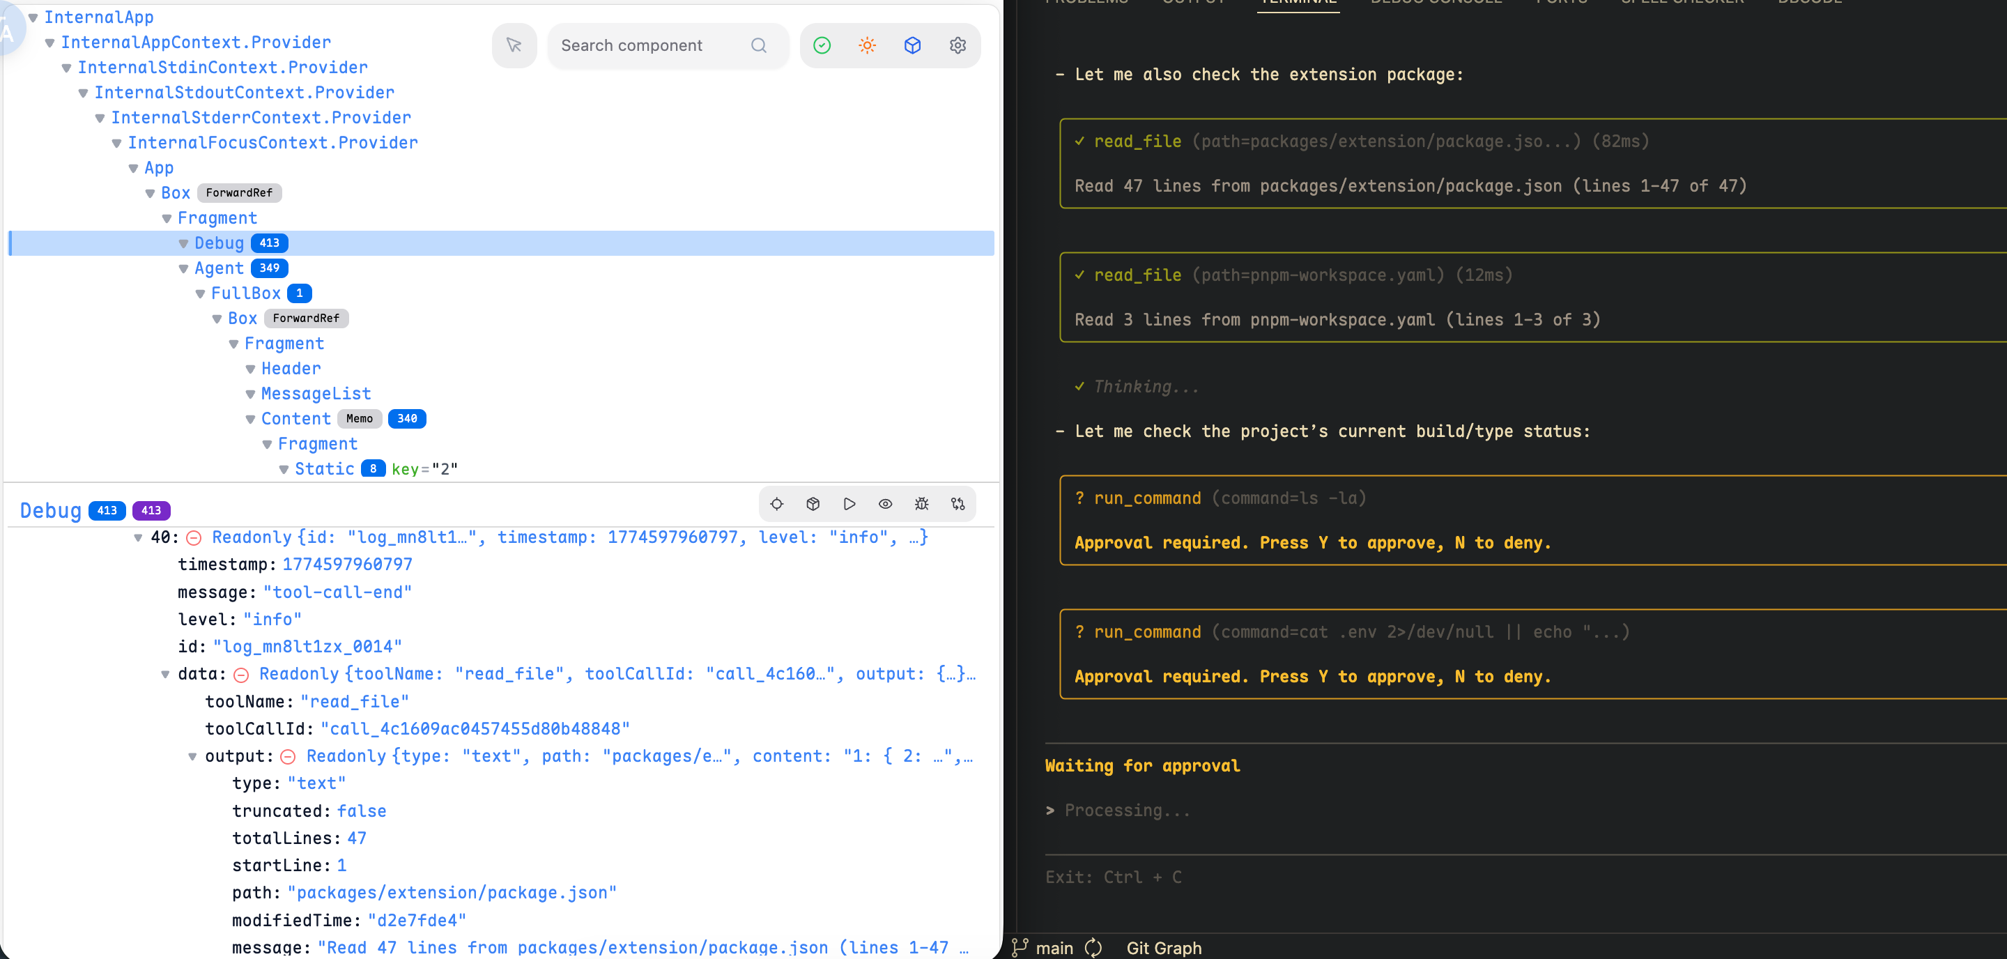The image size is (2007, 959).
Task: Click the blue cube icon in top toolbar
Action: [912, 45]
